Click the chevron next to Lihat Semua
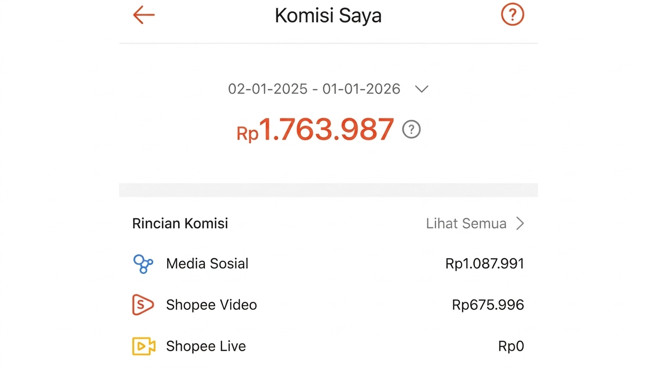This screenshot has height=367, width=657. pyautogui.click(x=520, y=223)
